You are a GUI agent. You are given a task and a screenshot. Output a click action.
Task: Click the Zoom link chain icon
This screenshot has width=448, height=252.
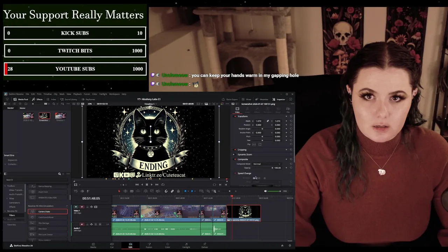pos(268,121)
